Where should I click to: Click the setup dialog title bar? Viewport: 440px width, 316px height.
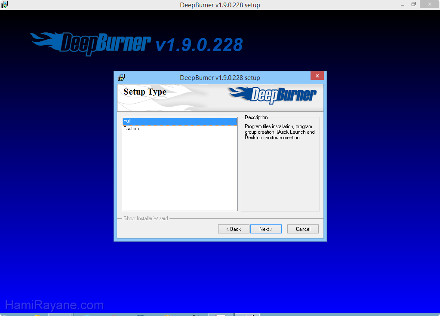[x=220, y=78]
